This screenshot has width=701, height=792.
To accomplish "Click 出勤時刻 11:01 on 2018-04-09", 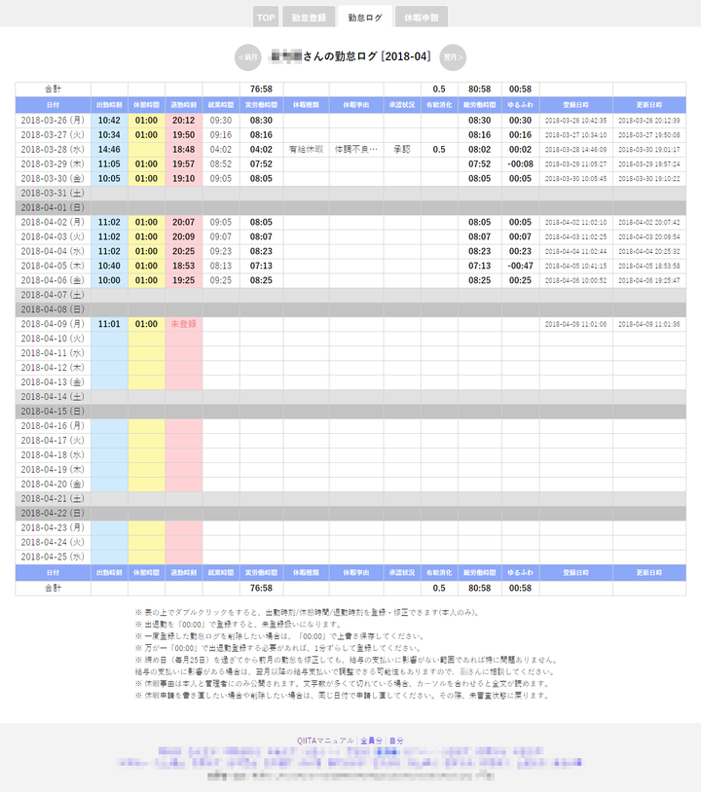I will coord(109,324).
